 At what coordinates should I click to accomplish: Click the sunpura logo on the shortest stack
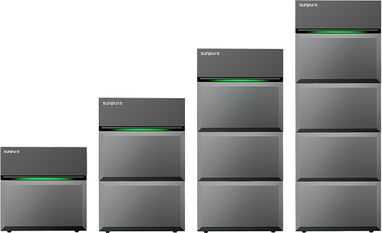(12, 152)
